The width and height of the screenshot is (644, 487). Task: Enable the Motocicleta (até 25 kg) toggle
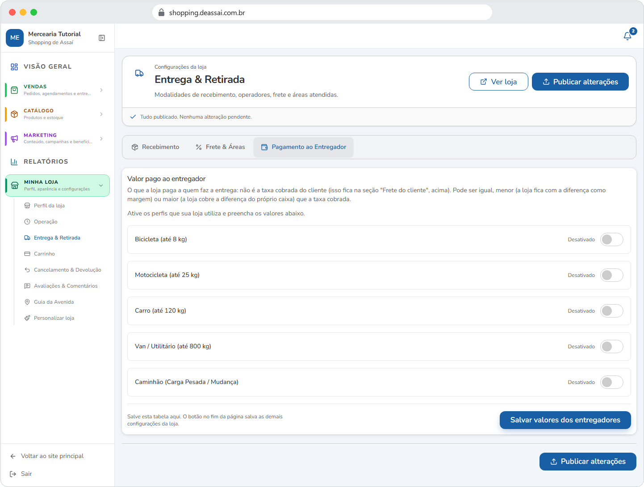(611, 275)
